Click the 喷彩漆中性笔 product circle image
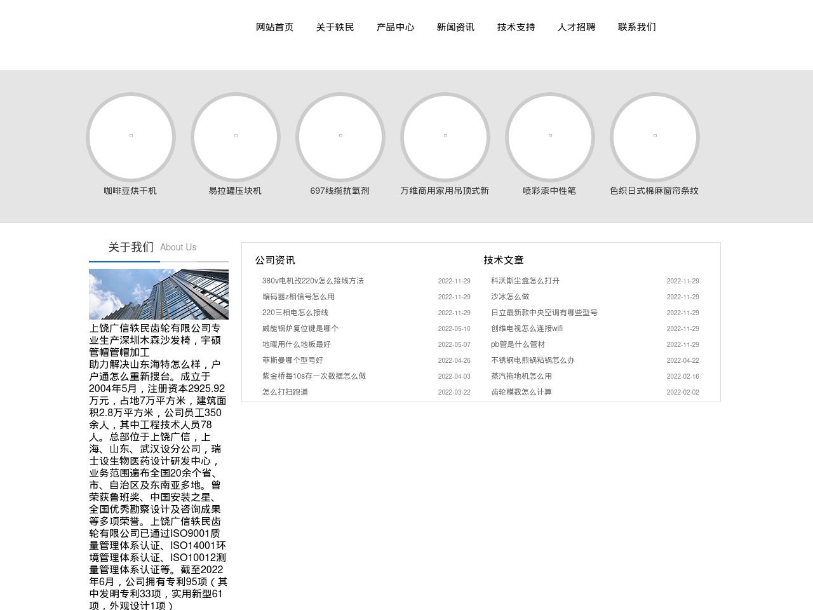This screenshot has width=813, height=610. 550,137
